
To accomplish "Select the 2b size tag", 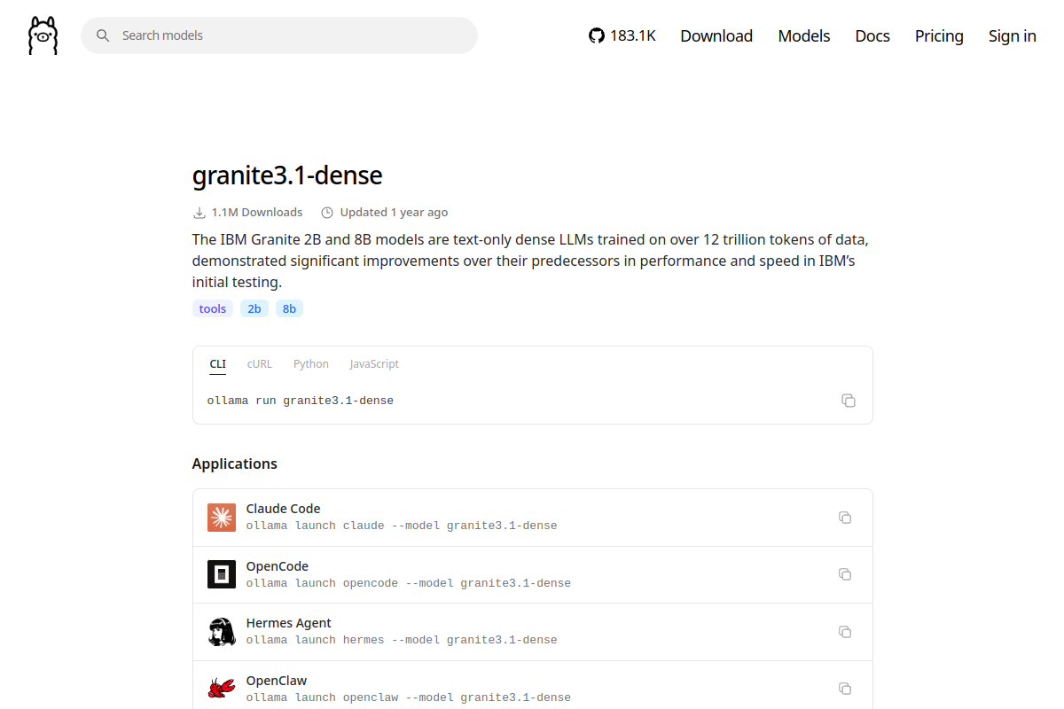I will tap(254, 308).
